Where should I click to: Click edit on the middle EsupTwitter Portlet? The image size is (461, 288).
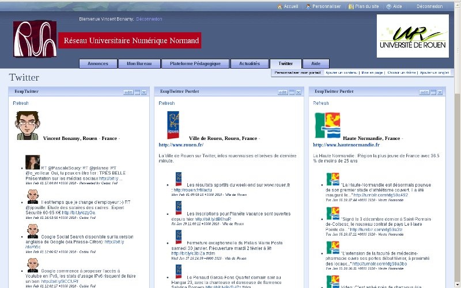282,92
